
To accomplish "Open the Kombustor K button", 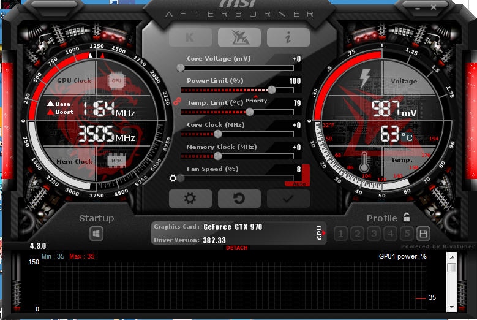I will 190,37.
